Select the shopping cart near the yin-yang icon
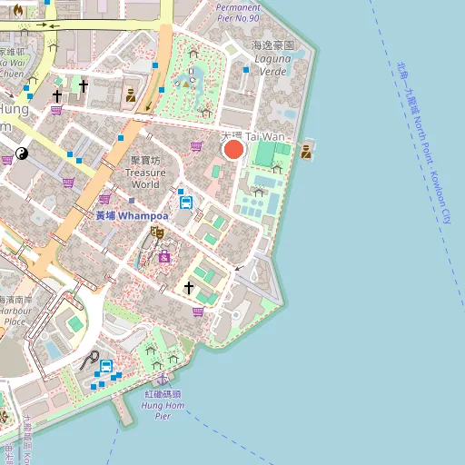 pos(7,160)
